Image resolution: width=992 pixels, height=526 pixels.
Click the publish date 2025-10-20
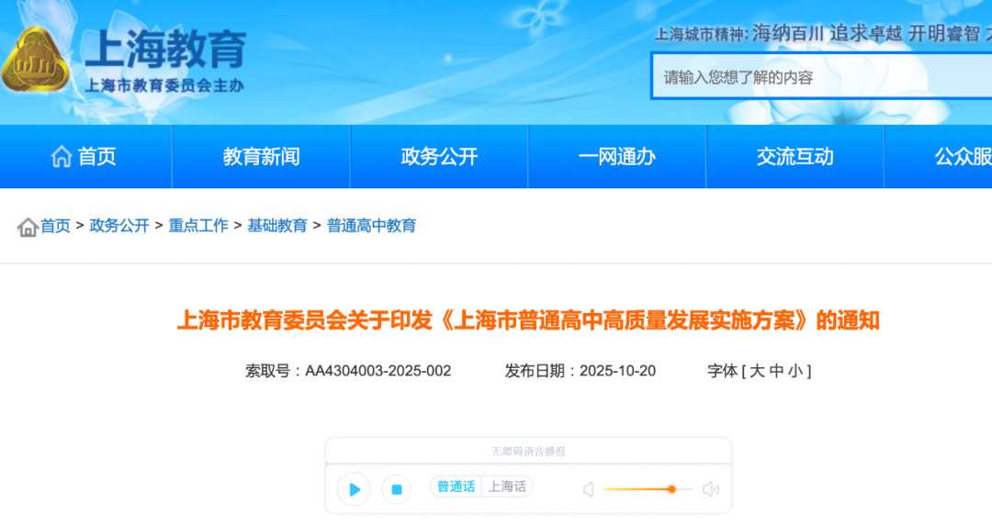(617, 371)
